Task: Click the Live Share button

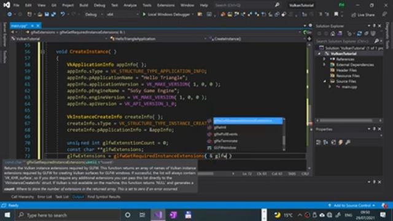Action: pyautogui.click(x=363, y=15)
